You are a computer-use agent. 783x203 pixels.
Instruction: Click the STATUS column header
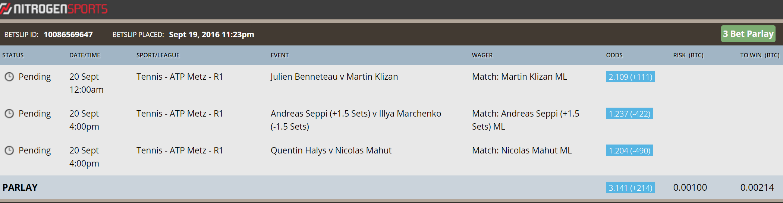pyautogui.click(x=13, y=55)
